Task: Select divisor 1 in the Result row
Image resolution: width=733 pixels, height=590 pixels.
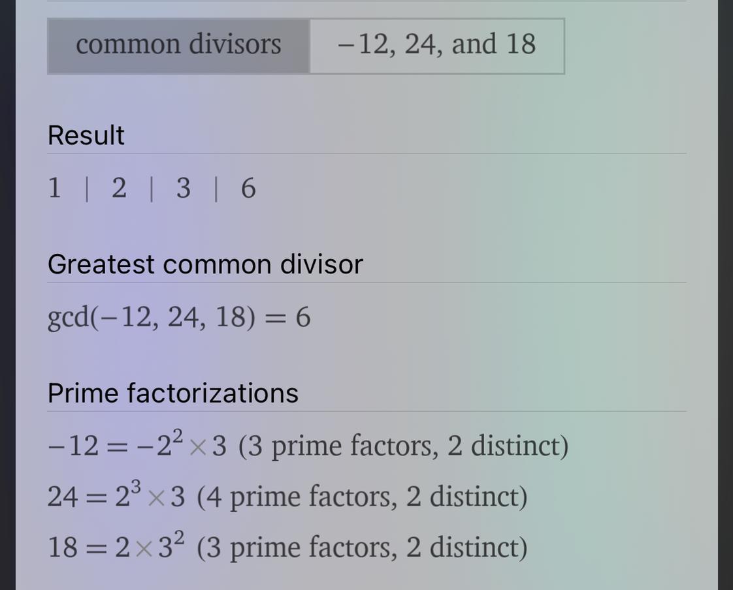Action: coord(54,189)
